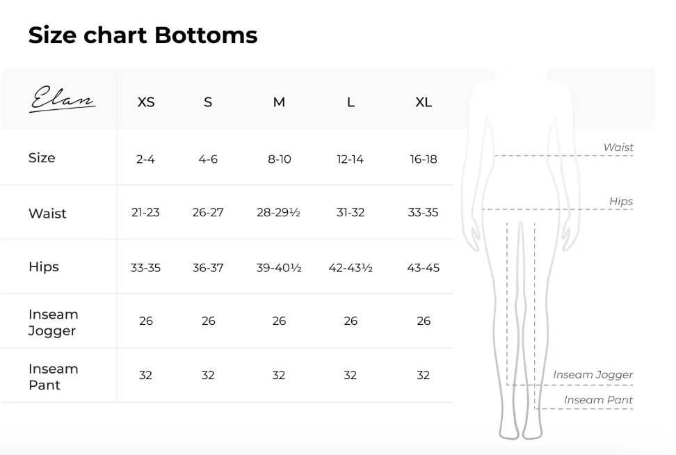676x455 pixels.
Task: Click the Waist label on body diagram
Action: coord(618,147)
